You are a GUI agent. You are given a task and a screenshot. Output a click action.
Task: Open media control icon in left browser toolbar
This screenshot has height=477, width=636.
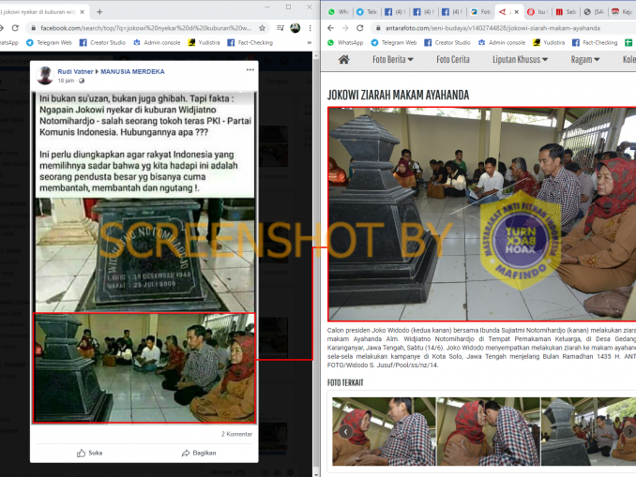click(280, 28)
